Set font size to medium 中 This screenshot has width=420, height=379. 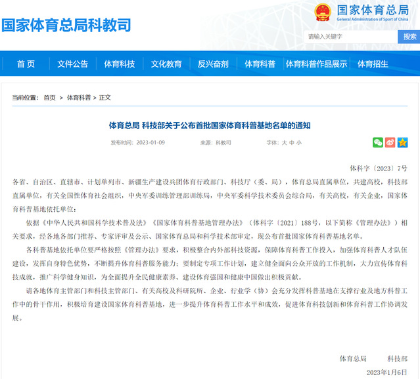point(291,142)
